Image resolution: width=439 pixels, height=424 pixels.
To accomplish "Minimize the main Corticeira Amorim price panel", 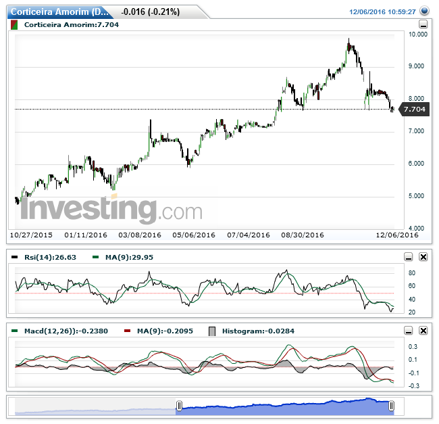I will [x=423, y=24].
